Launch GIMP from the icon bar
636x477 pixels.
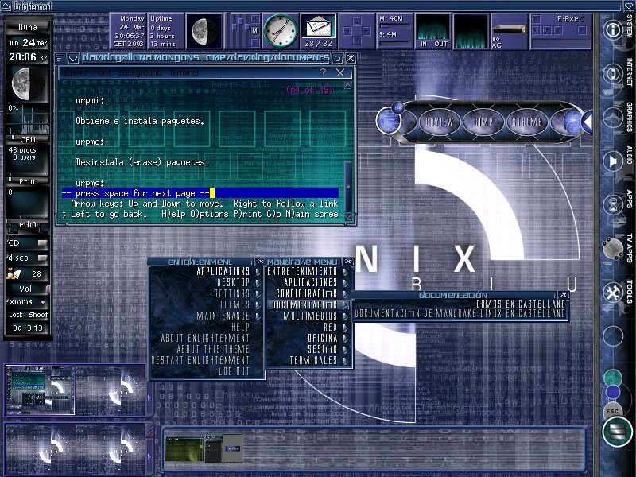point(483,122)
